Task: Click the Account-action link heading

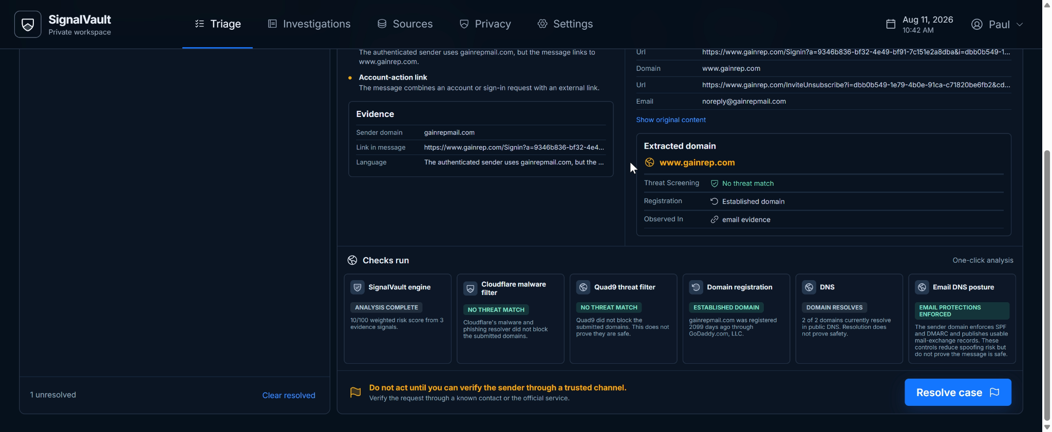Action: click(393, 77)
